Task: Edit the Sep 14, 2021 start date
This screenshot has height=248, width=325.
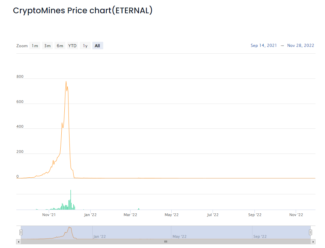Action: (263, 46)
